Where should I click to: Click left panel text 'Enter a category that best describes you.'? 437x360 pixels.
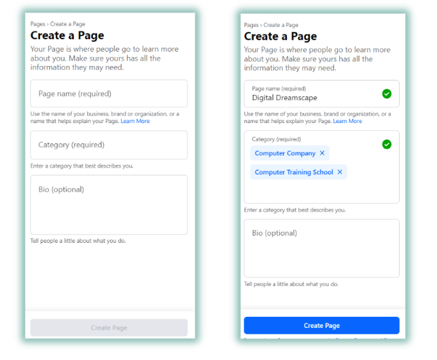tap(82, 166)
